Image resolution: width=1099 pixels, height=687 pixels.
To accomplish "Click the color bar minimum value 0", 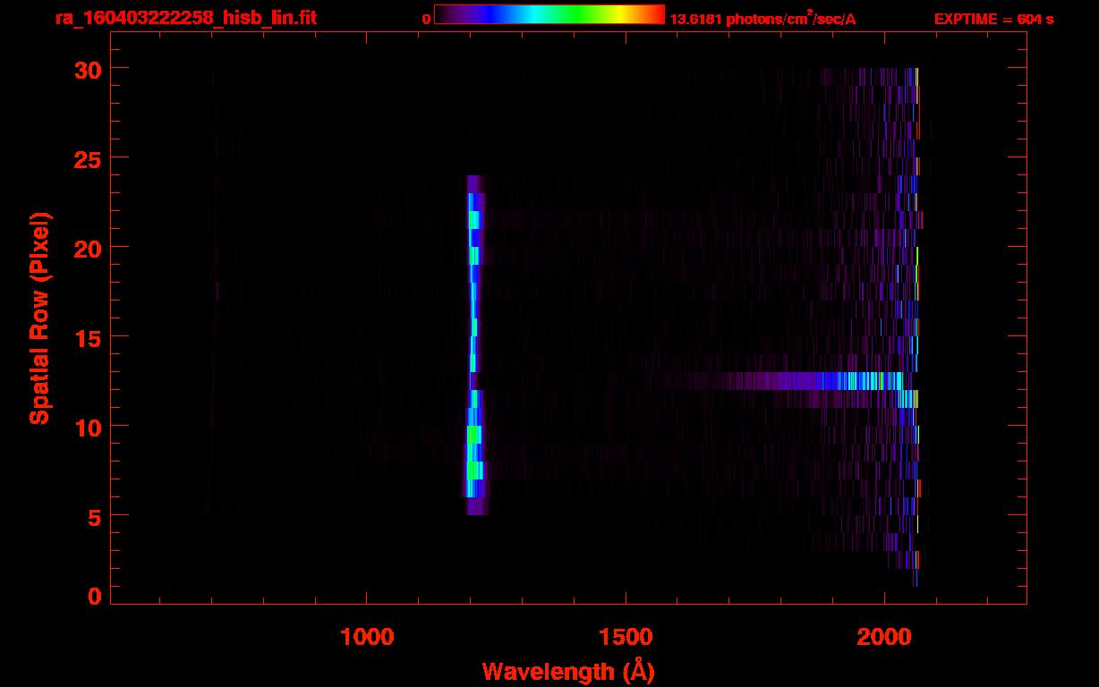I will pyautogui.click(x=426, y=19).
